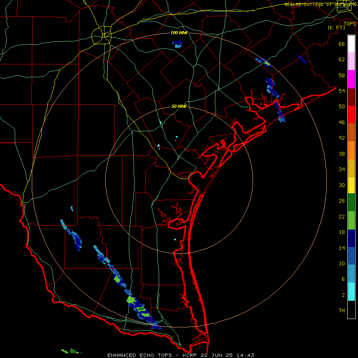The width and height of the screenshot is (358, 358).
Task: Click the yellow legend swatch
Action: point(351,185)
